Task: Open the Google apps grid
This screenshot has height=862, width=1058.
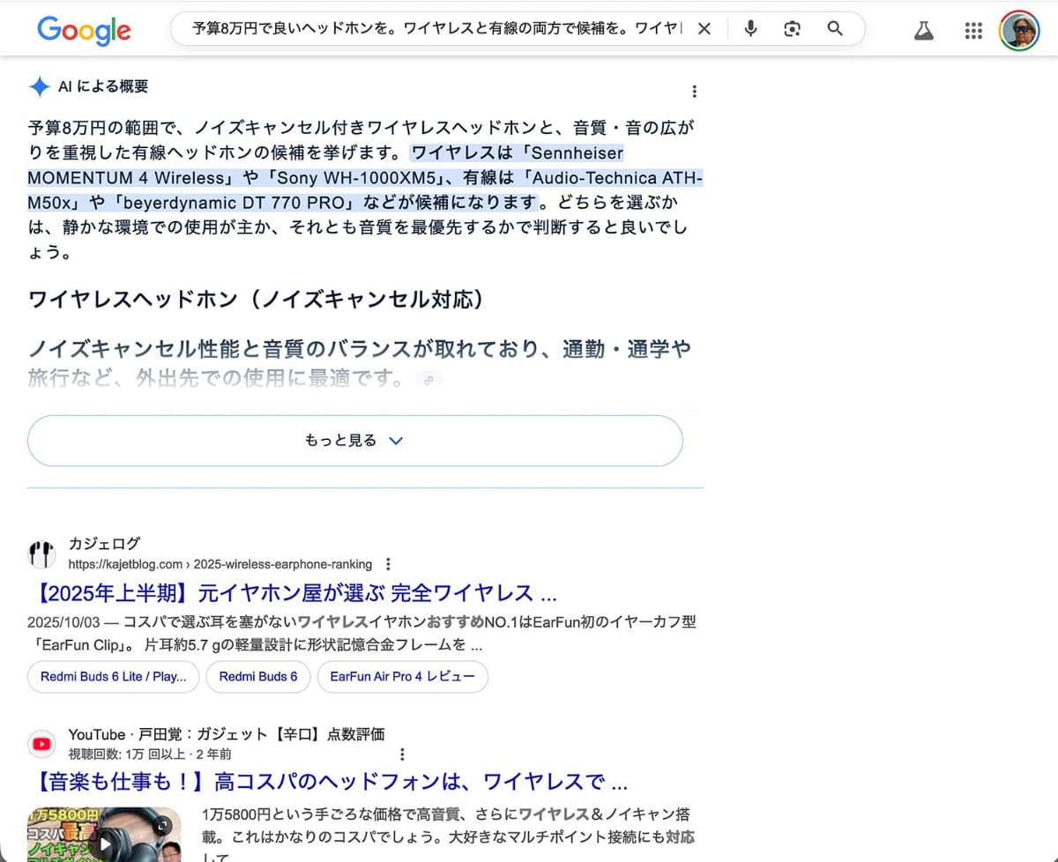Action: (x=973, y=30)
